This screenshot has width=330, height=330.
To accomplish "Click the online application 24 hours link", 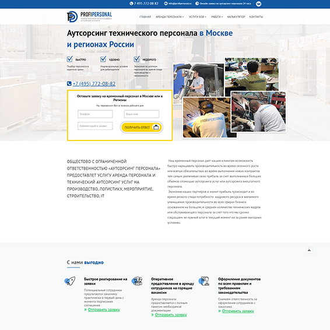I will (225, 3).
